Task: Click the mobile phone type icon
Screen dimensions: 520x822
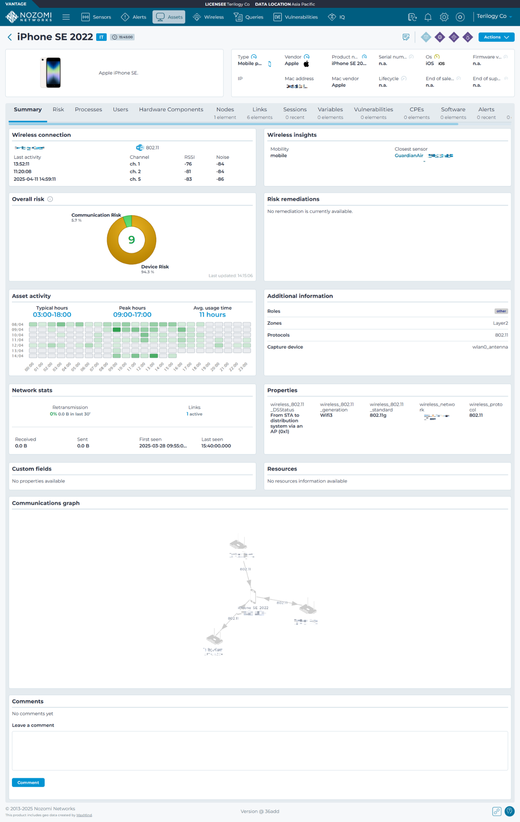Action: (x=269, y=64)
